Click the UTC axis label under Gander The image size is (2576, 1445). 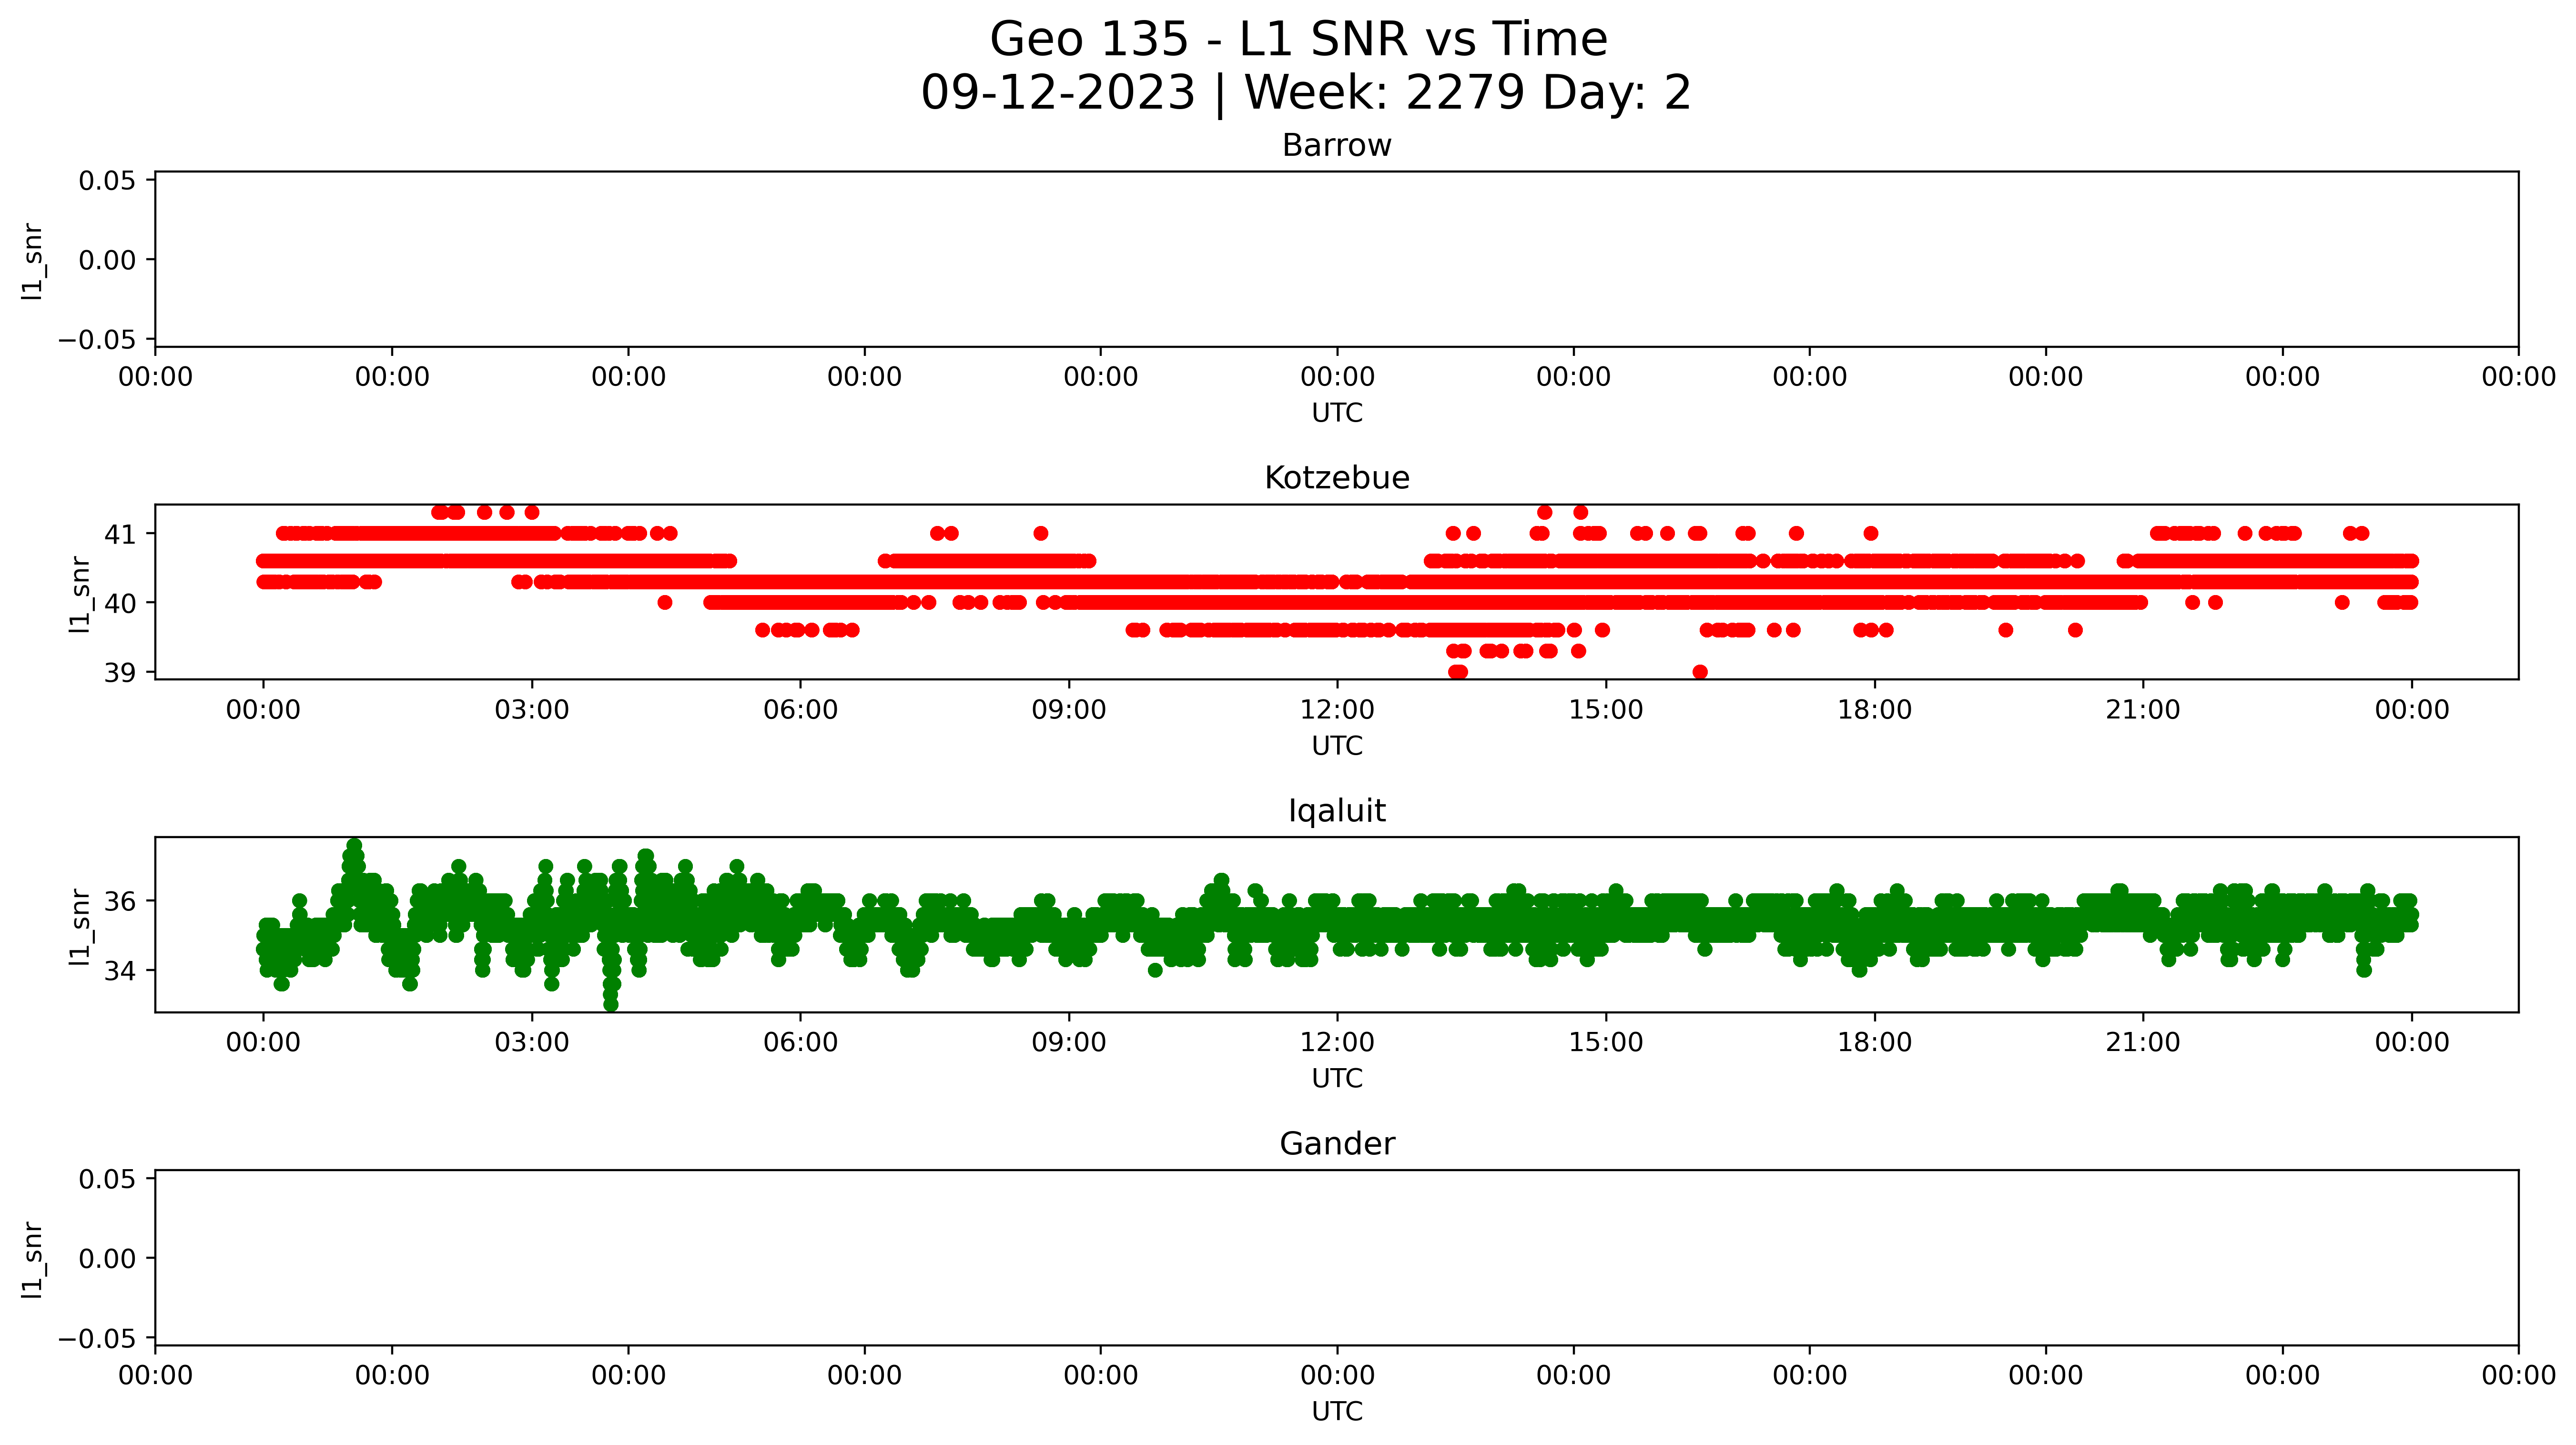click(1337, 1411)
